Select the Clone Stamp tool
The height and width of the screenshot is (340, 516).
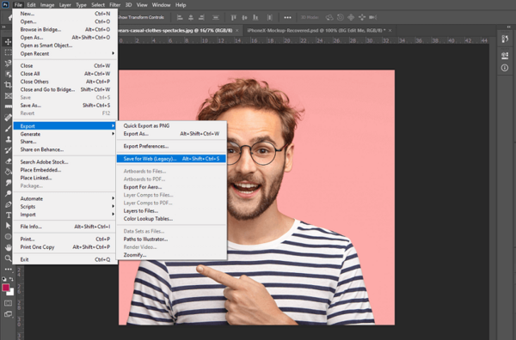8,139
